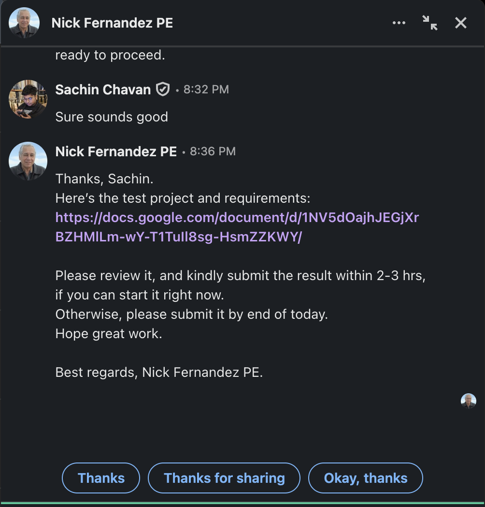Open Nick Fernandez PE name in the header
The width and height of the screenshot is (485, 507).
point(112,23)
